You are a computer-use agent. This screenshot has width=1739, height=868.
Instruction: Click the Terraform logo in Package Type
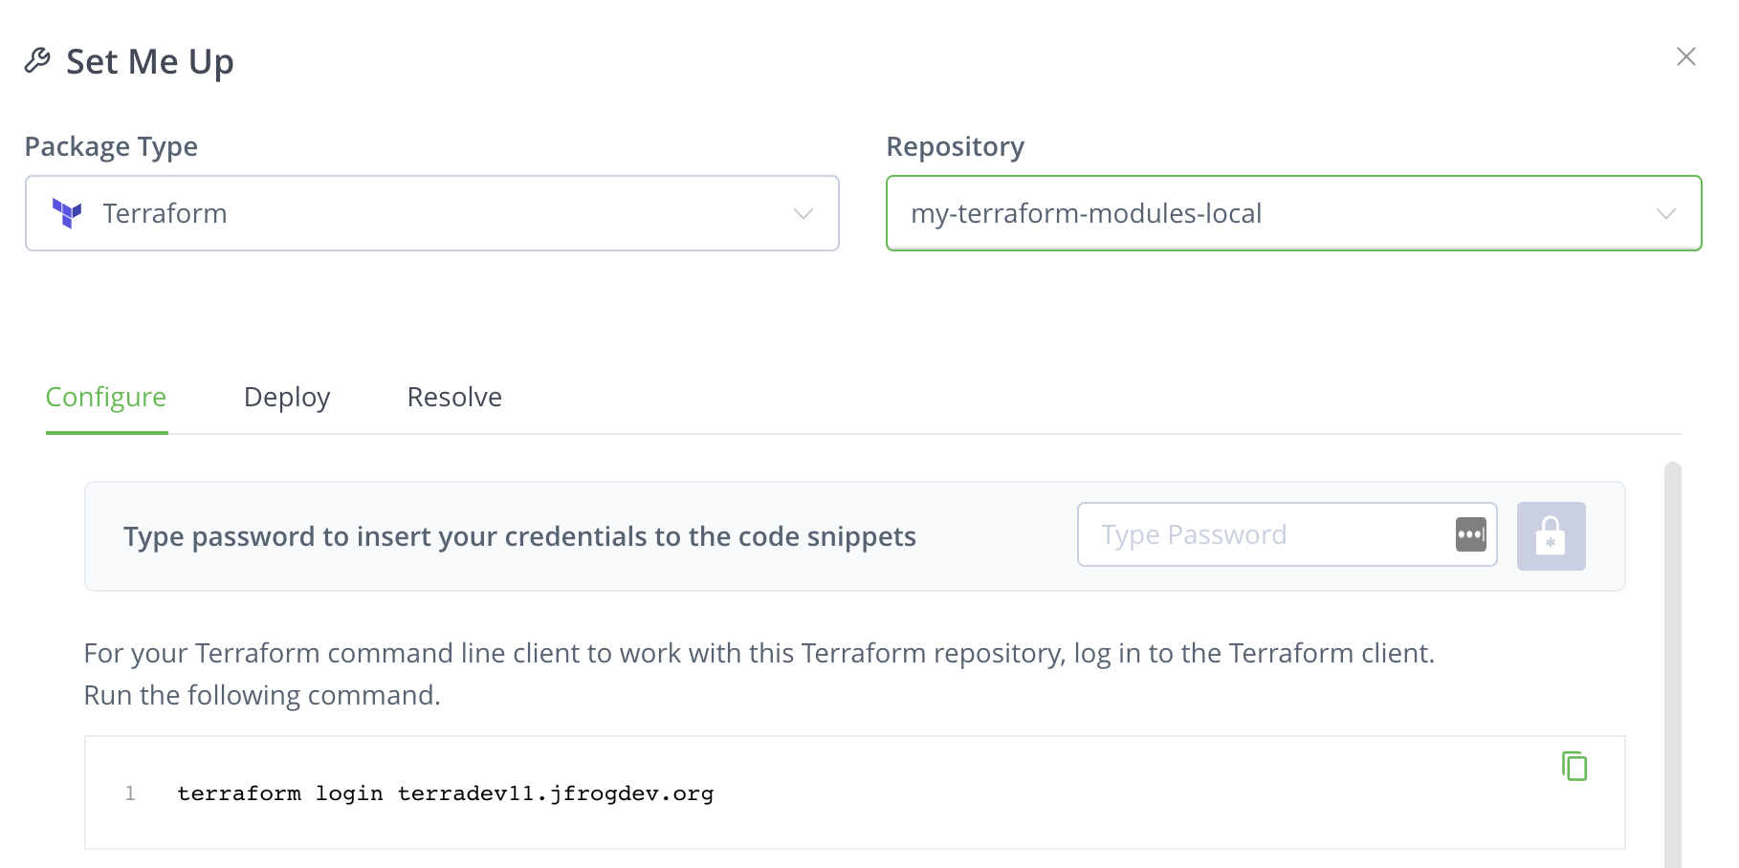tap(67, 213)
